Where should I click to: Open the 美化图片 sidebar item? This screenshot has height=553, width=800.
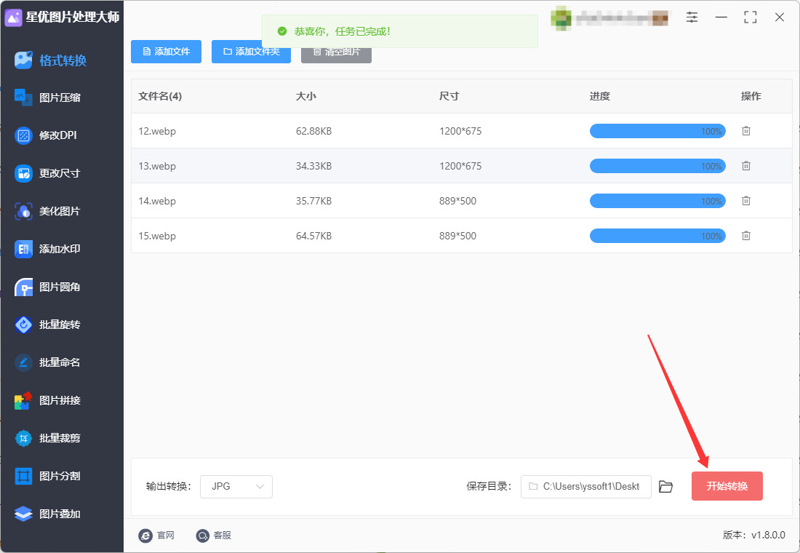(x=47, y=211)
